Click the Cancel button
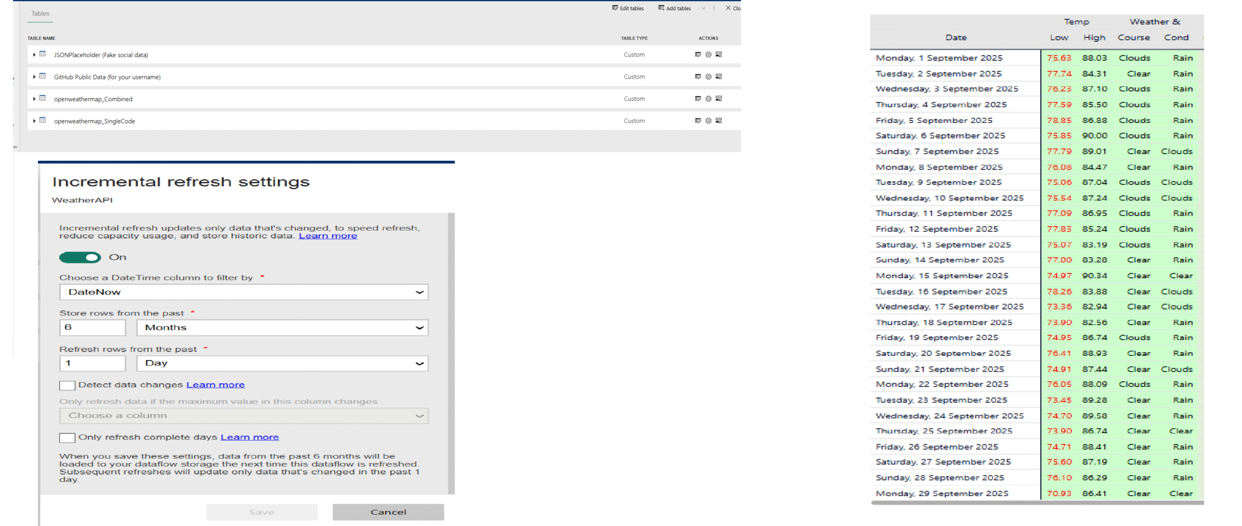Image resolution: width=1242 pixels, height=526 pixels. [x=388, y=512]
